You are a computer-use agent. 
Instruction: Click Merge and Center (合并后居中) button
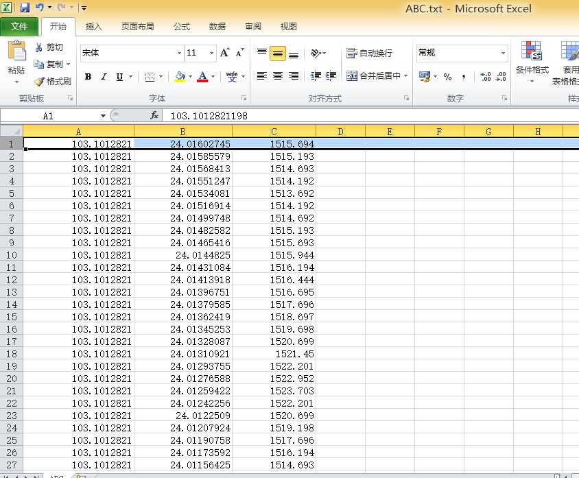[373, 76]
